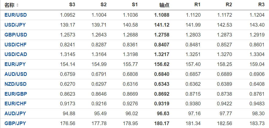Screen dimensions: 269x128
Task: Open the EUR/CHF pair link
Action: pos(16,104)
